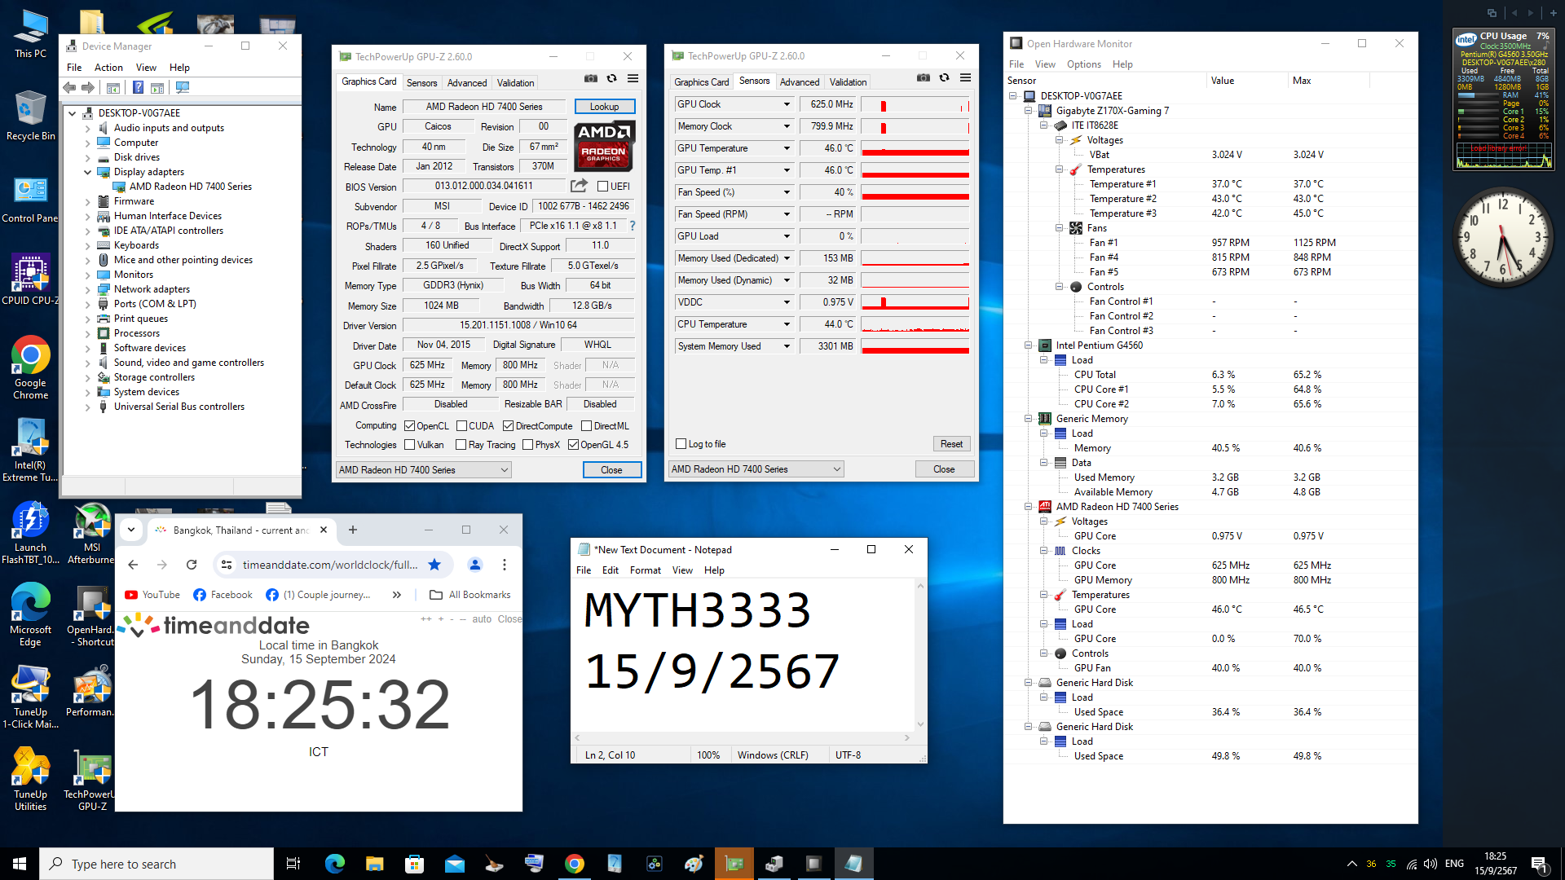This screenshot has width=1565, height=880.
Task: Open the GPU Clock sensor dropdown
Action: (x=787, y=104)
